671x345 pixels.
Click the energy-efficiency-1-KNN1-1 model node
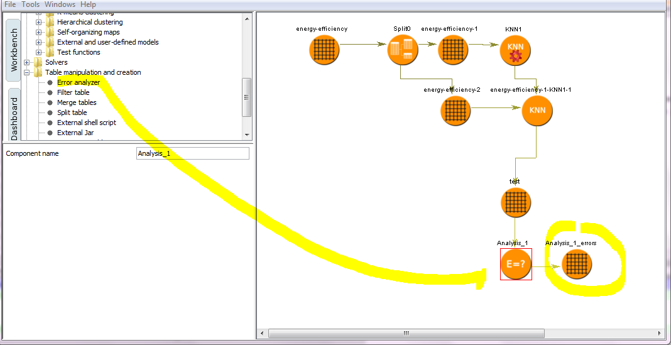click(x=537, y=111)
